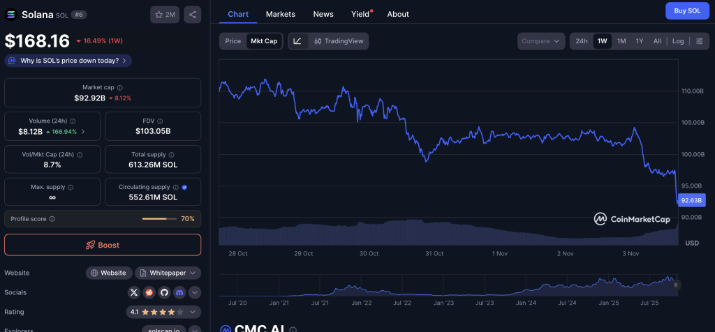Image resolution: width=715 pixels, height=332 pixels.
Task: Click the Profile score info icon
Action: [52, 219]
